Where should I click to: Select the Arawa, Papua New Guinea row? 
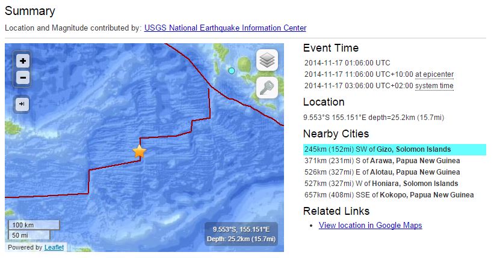pyautogui.click(x=382, y=161)
